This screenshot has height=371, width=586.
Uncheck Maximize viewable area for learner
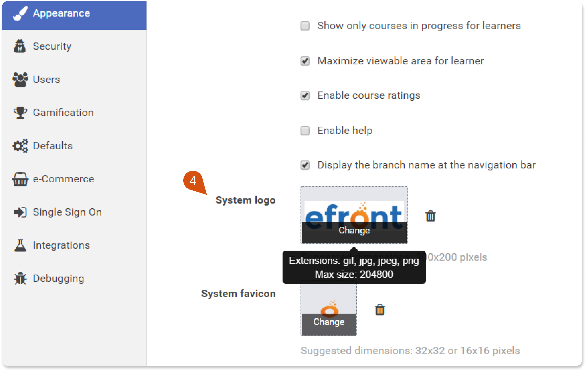coord(305,61)
